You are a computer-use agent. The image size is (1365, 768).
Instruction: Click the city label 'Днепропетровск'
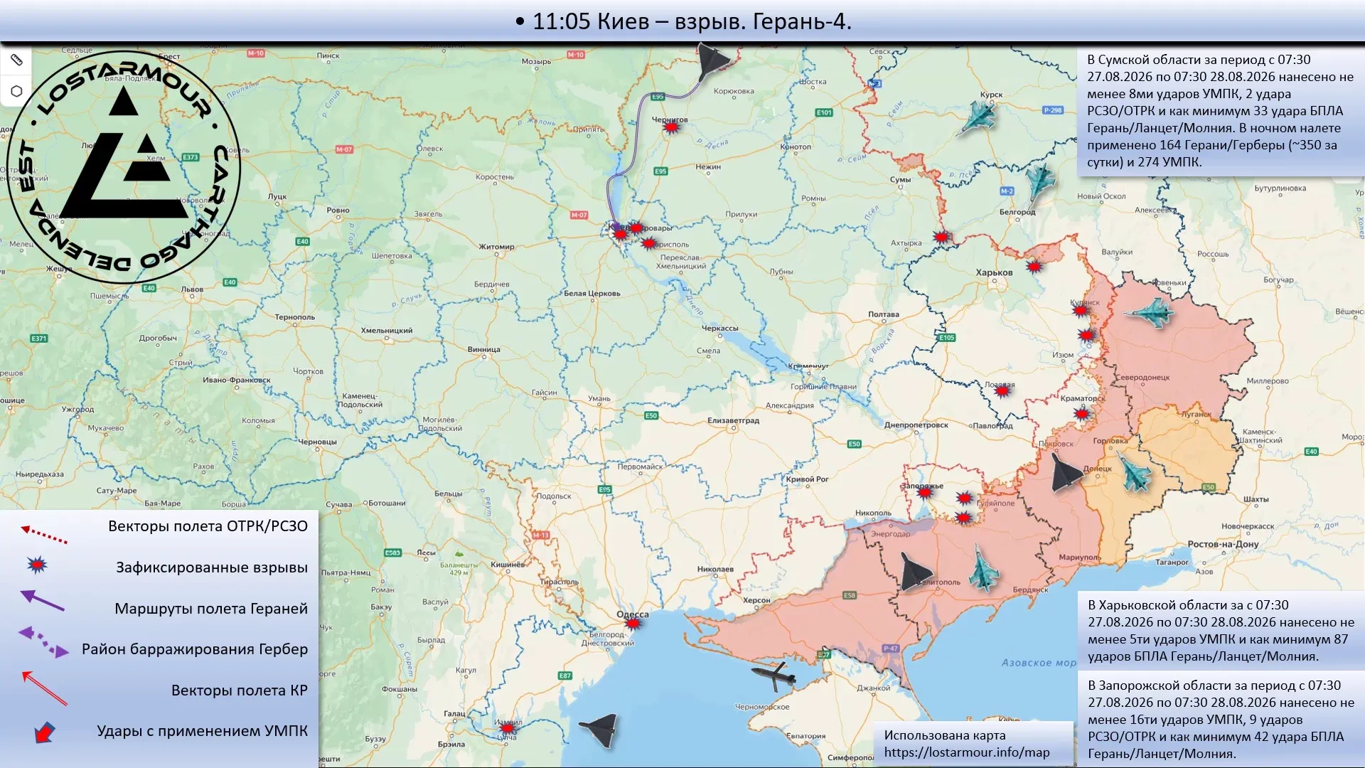[916, 425]
